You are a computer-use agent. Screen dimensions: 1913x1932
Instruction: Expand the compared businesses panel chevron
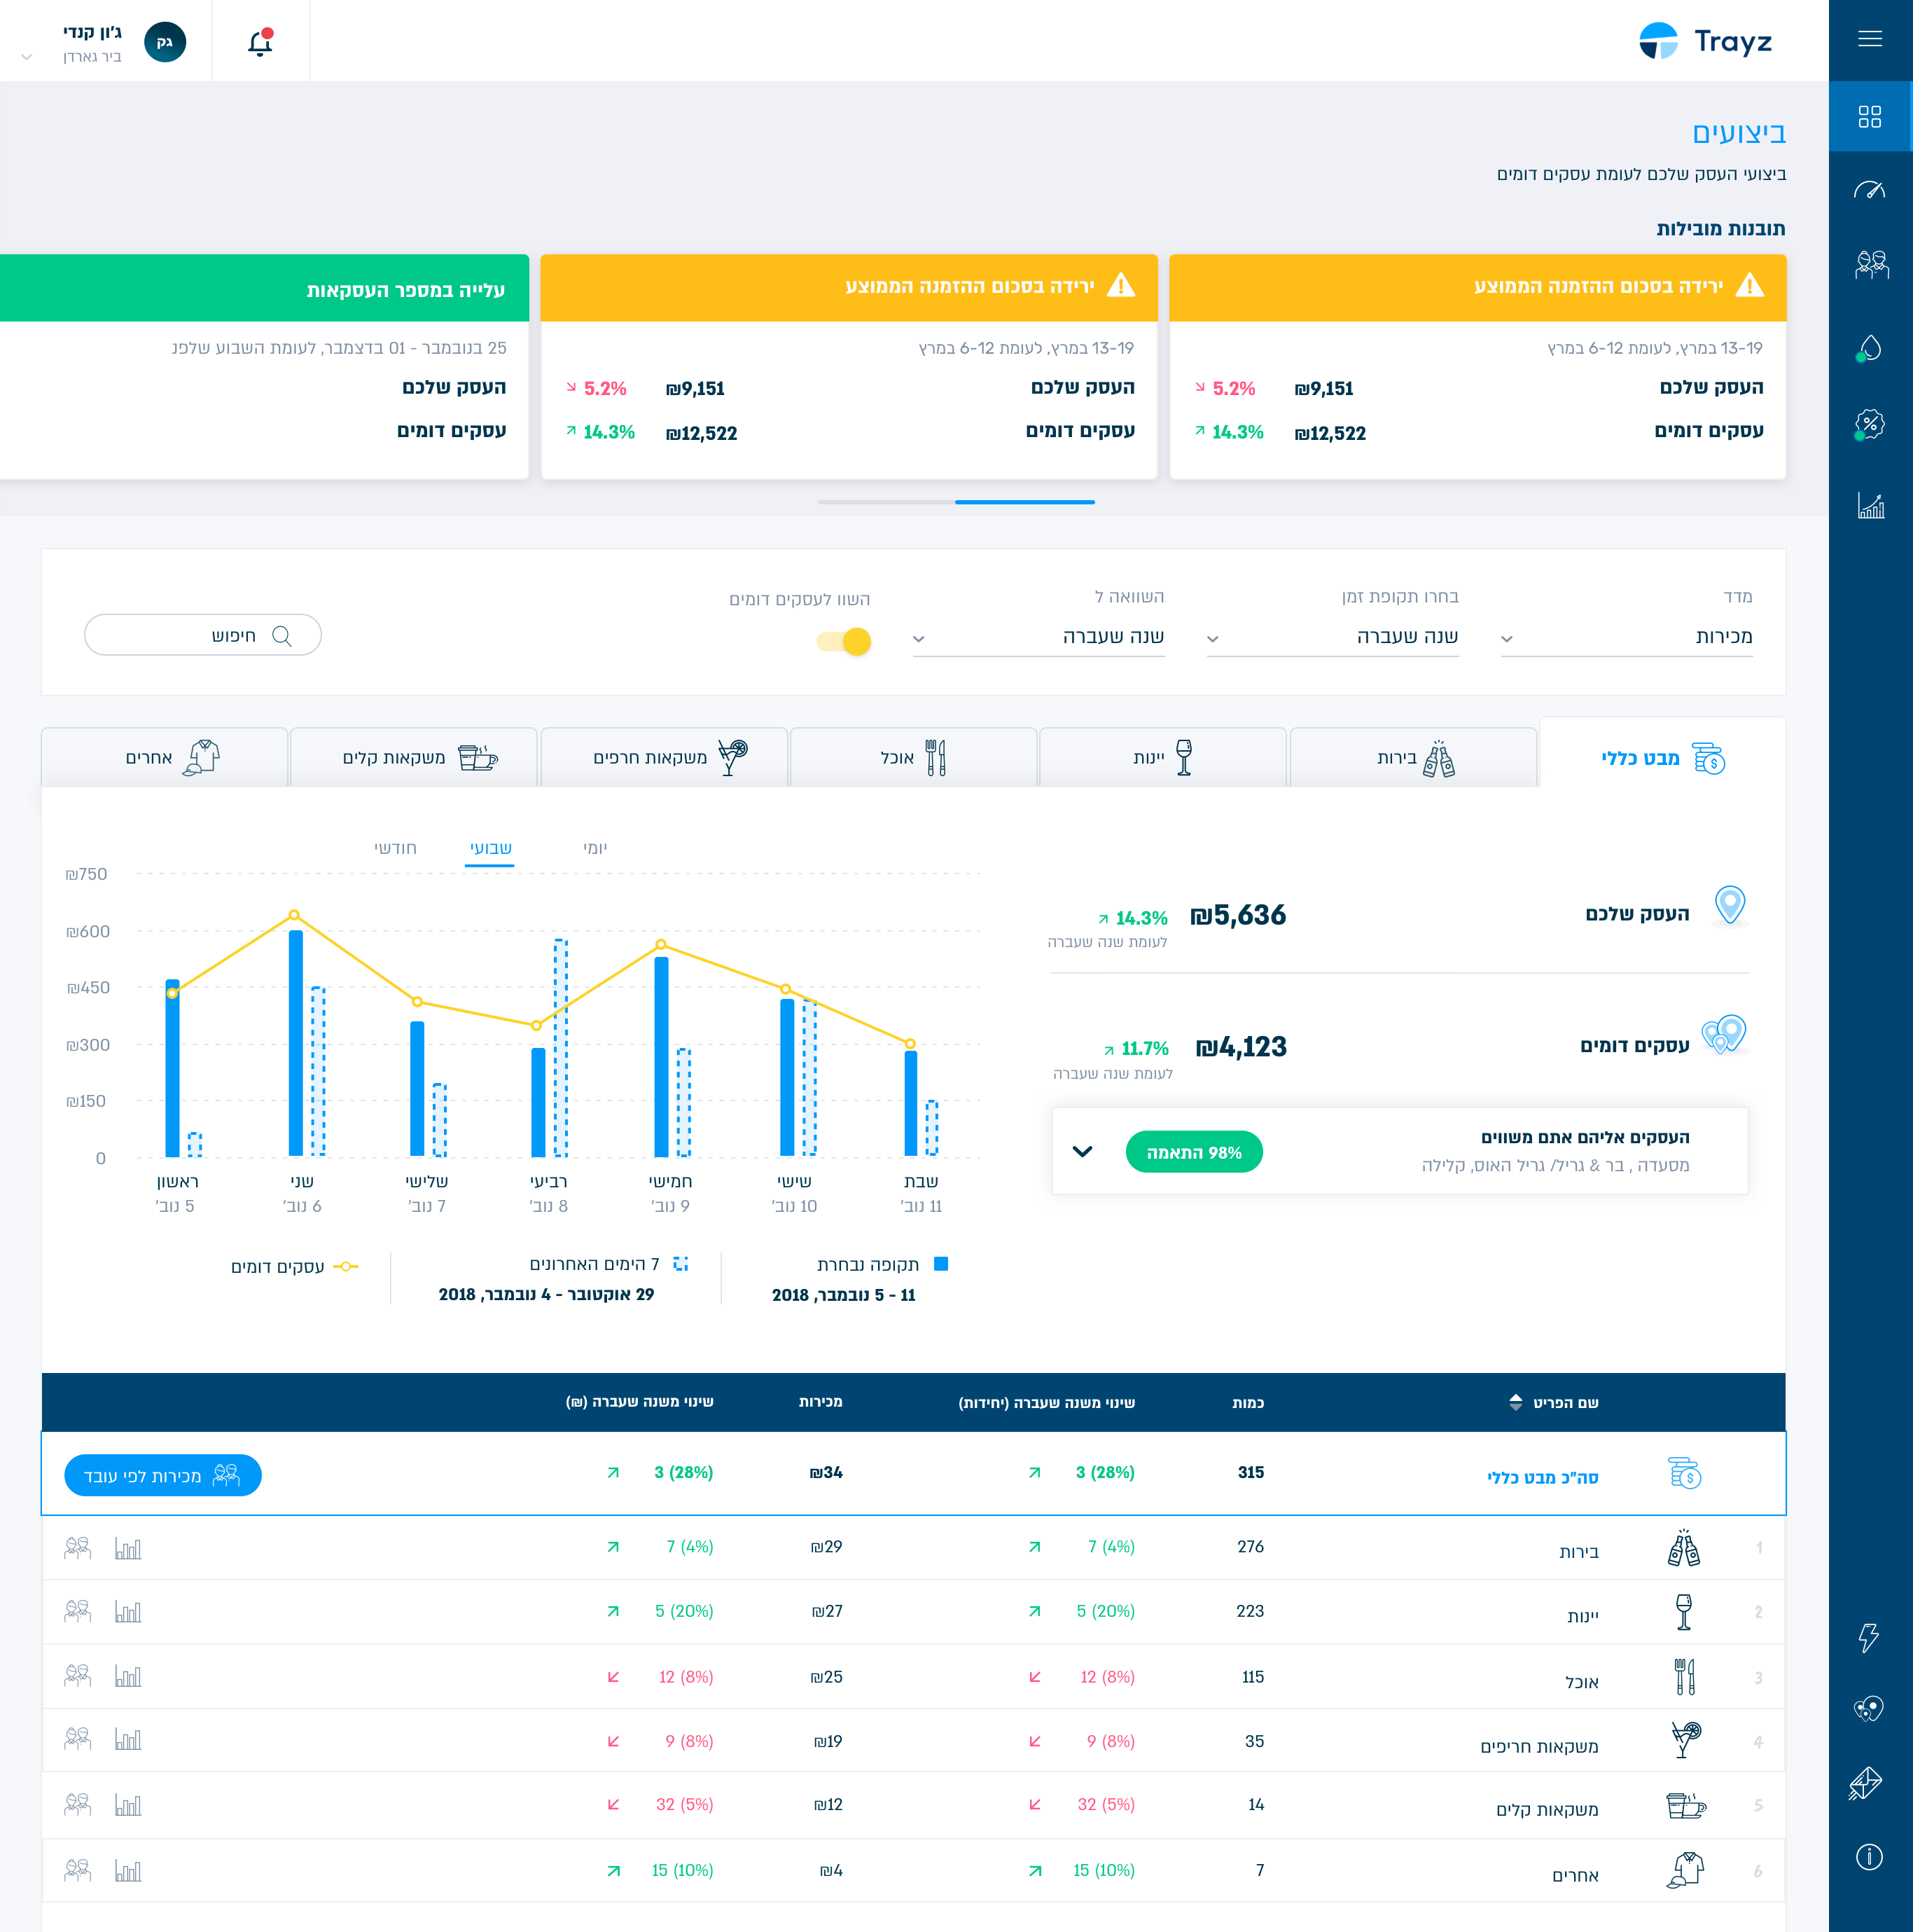coord(1081,1151)
